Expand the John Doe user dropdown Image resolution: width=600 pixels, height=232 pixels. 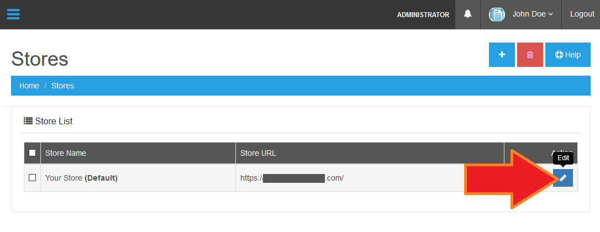pyautogui.click(x=533, y=14)
